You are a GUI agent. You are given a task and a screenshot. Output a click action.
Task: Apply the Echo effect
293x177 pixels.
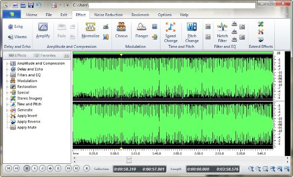[x=15, y=26]
